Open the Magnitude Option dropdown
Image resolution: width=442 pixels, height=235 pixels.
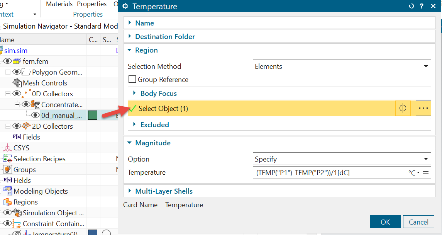[x=342, y=159]
